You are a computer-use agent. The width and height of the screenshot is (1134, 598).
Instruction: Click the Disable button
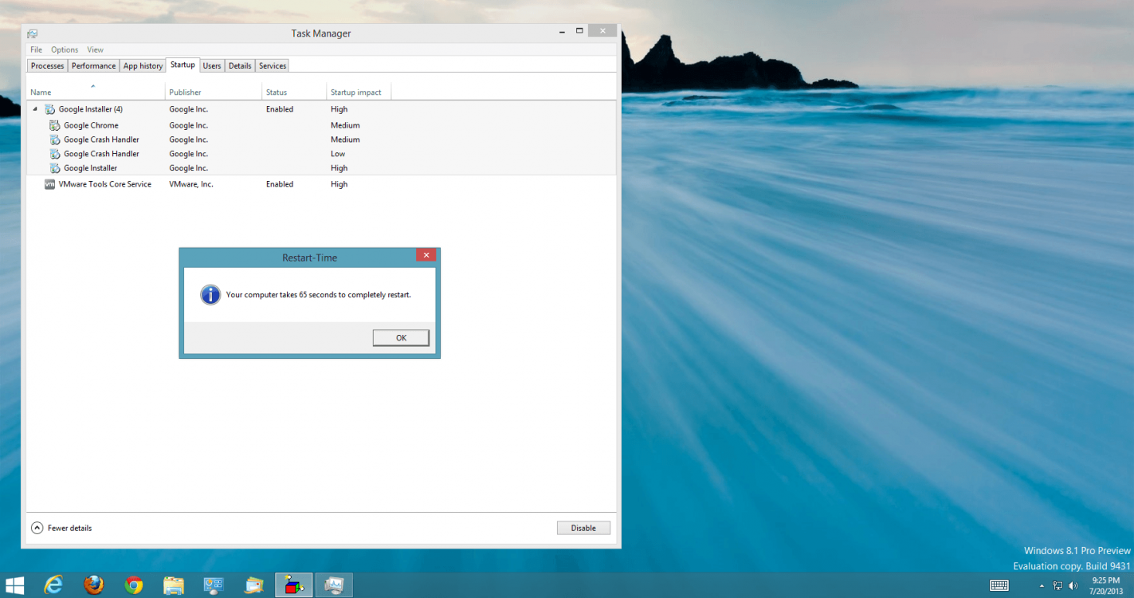coord(583,528)
